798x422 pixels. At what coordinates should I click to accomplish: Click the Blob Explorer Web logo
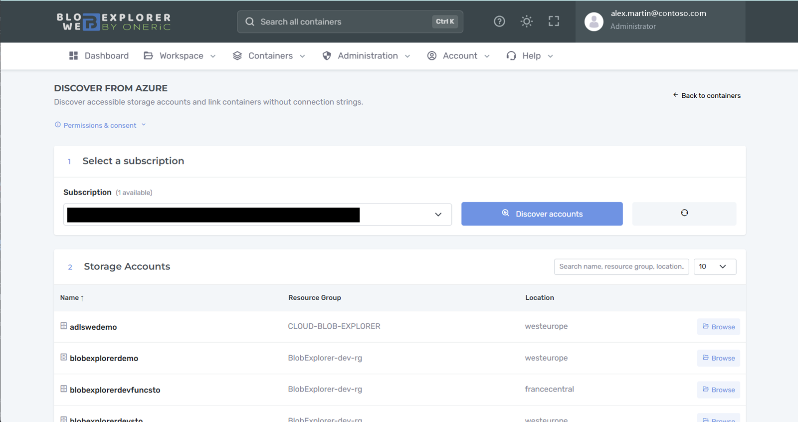[x=114, y=22]
